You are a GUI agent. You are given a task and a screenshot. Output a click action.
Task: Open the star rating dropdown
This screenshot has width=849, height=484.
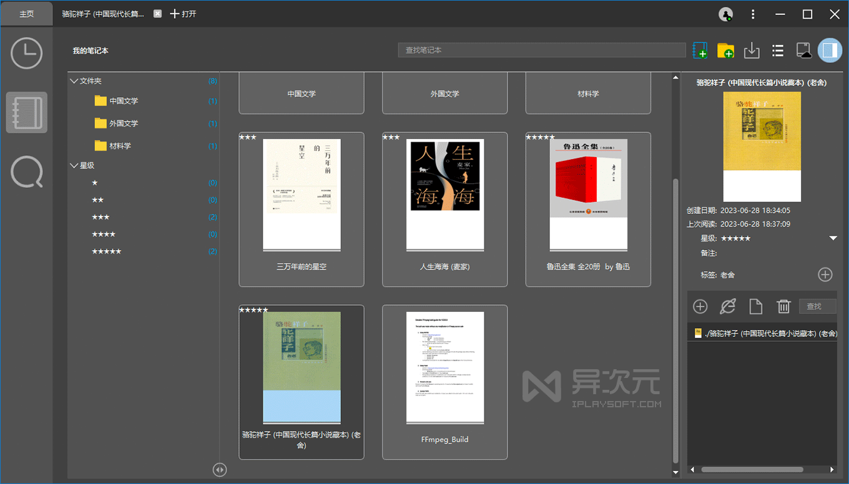click(833, 238)
